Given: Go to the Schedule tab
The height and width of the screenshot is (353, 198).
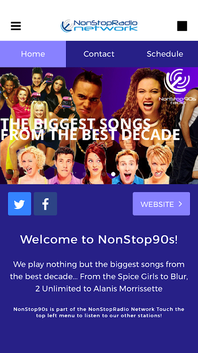Looking at the screenshot, I should click(x=165, y=54).
